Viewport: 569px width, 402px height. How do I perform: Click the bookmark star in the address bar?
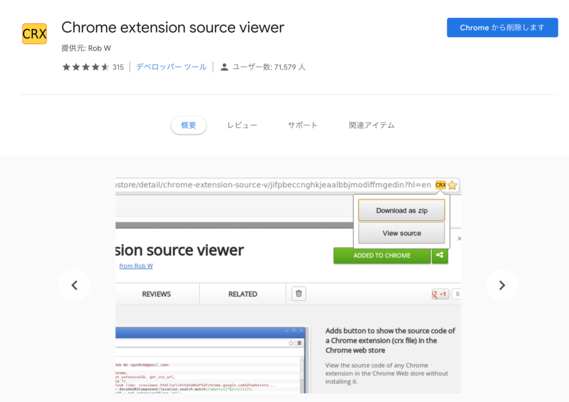[x=452, y=185]
